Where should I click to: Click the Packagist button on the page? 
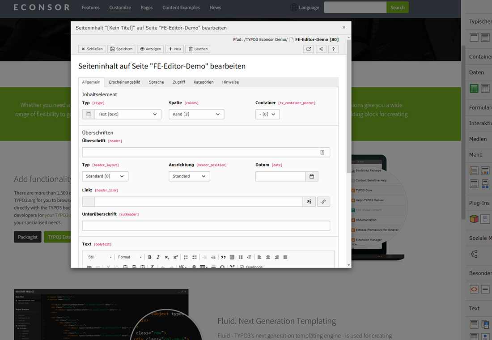(x=28, y=237)
